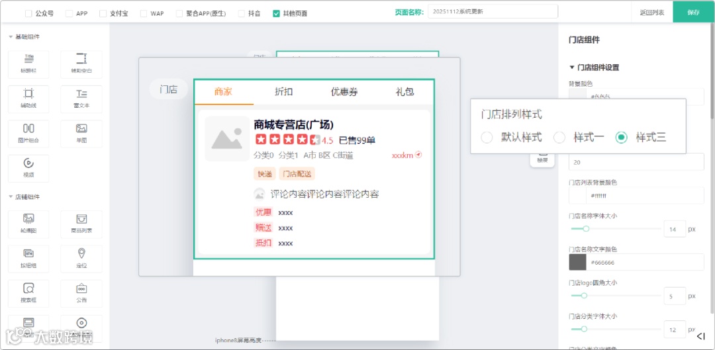This screenshot has height=350, width=715.
Task: Switch to the 商家 tab
Action: click(224, 91)
